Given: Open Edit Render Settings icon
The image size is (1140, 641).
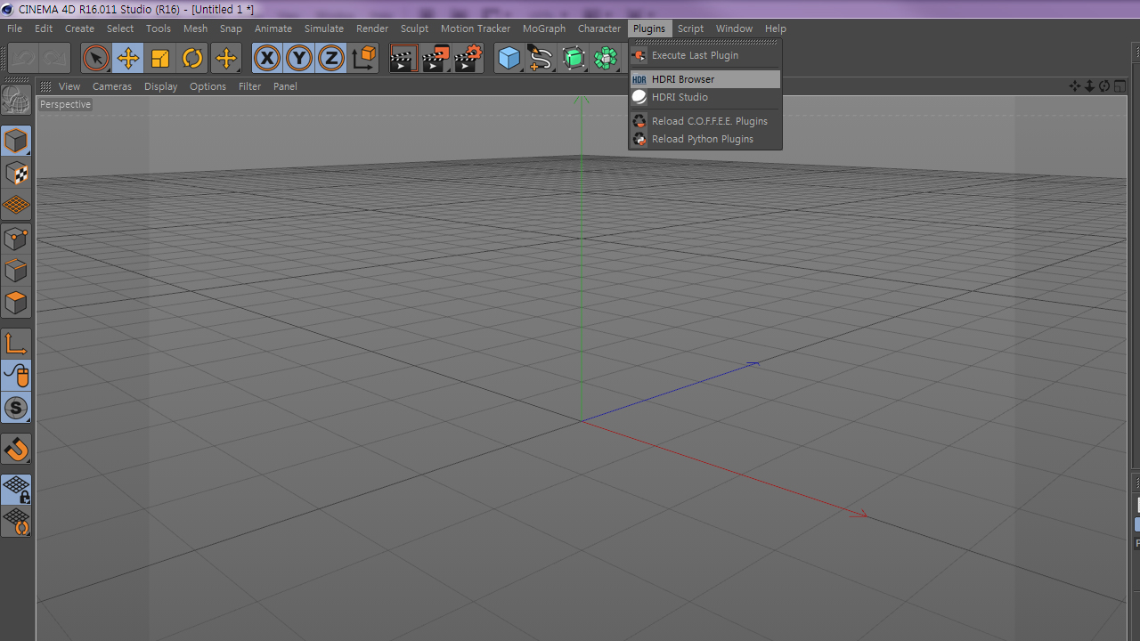Looking at the screenshot, I should 468,59.
